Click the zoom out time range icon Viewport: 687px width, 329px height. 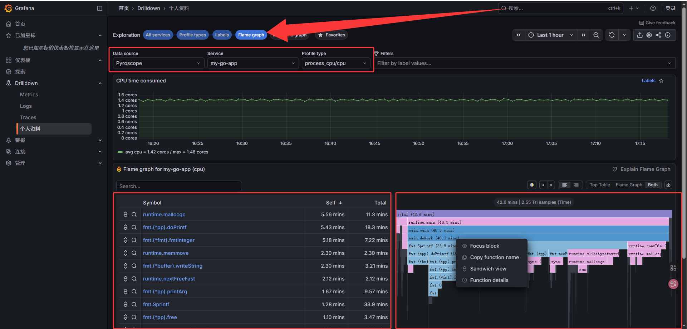[x=596, y=35]
